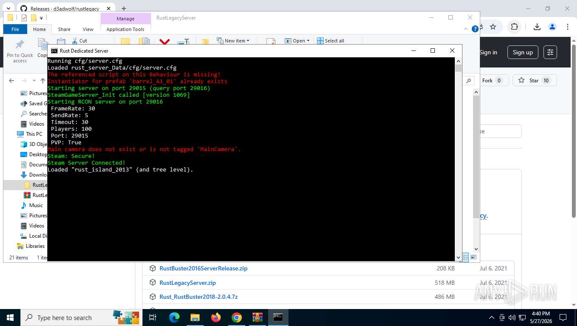The height and width of the screenshot is (326, 577).
Task: Open Chrome three-dot menu
Action: click(568, 27)
